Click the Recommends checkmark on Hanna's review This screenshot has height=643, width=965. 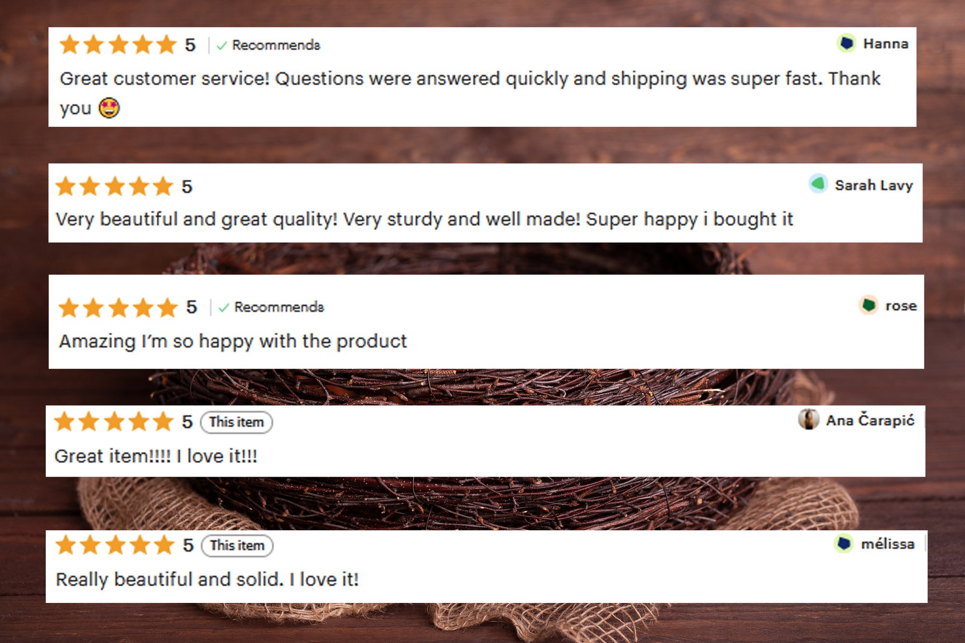222,46
